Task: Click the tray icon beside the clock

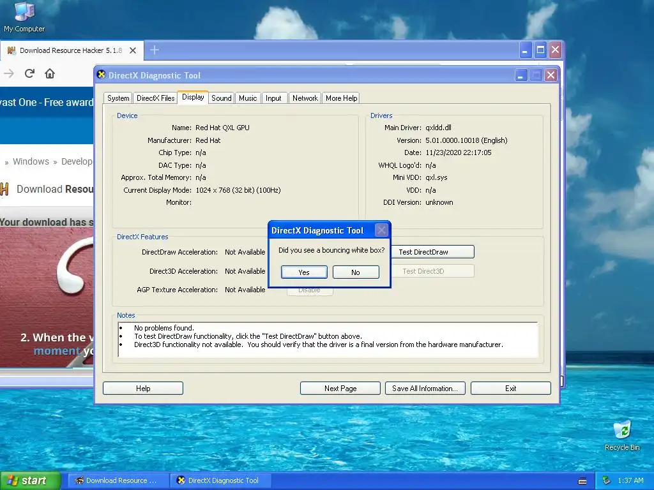Action: pos(607,480)
